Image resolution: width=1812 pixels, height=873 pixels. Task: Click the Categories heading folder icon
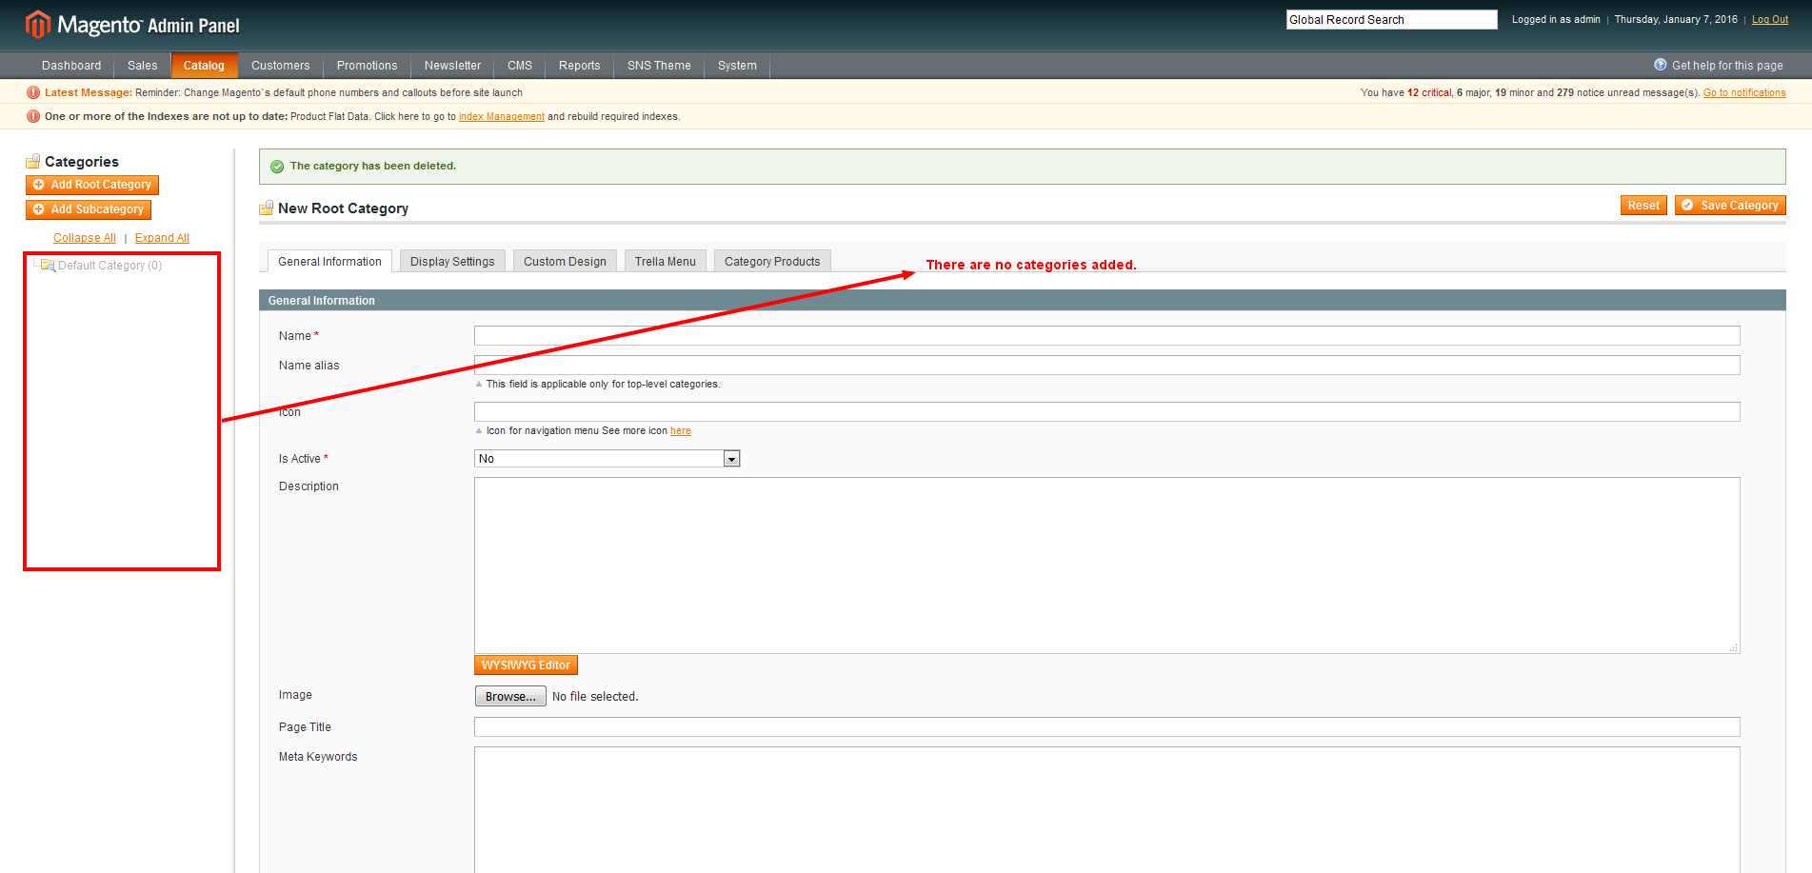tap(33, 162)
